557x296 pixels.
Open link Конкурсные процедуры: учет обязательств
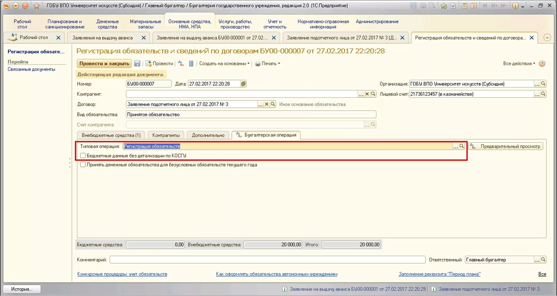(x=122, y=274)
